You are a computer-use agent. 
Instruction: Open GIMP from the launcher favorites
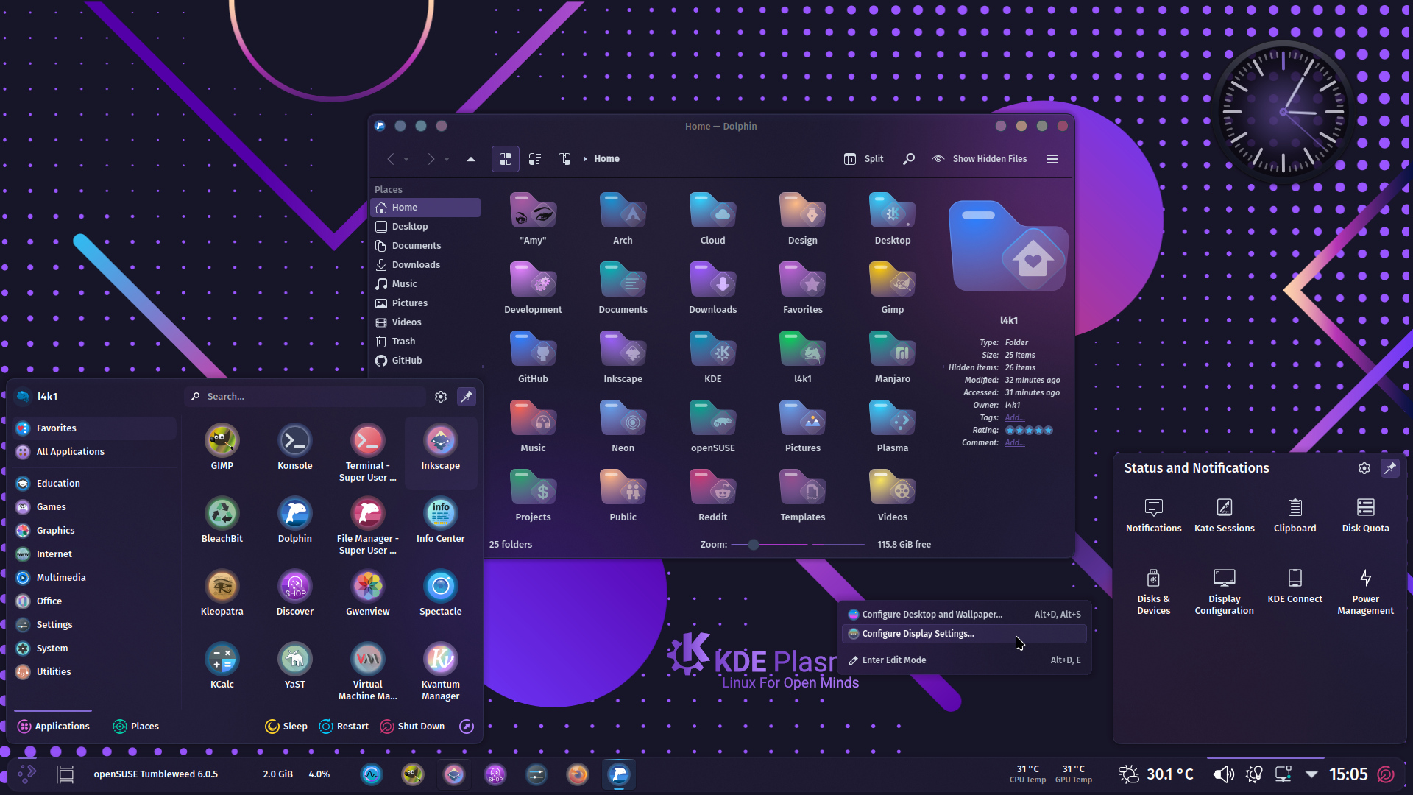[x=222, y=448]
